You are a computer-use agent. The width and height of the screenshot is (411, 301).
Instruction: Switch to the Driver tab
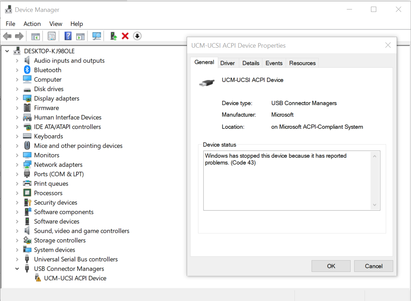point(227,63)
